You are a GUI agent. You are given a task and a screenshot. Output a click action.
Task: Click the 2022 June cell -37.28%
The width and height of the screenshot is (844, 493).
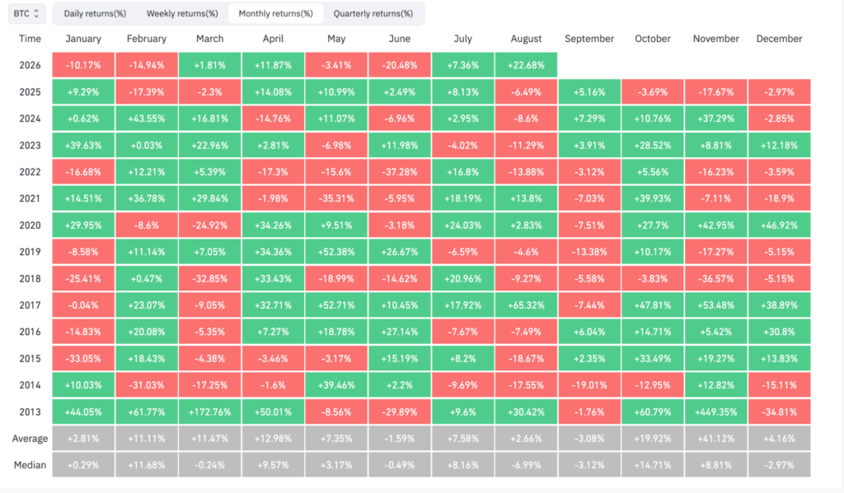[x=400, y=172]
